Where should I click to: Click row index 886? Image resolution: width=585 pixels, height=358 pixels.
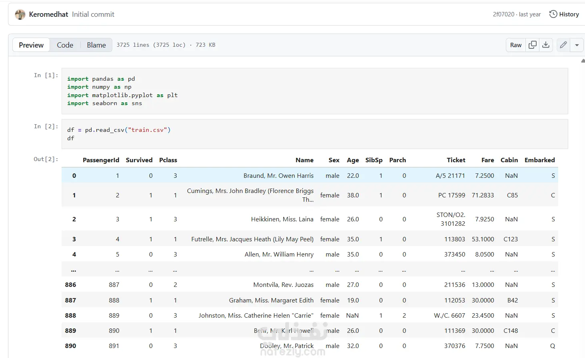70,284
